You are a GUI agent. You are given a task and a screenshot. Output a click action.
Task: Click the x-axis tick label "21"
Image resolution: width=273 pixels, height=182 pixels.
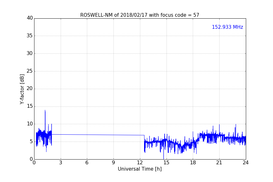coord(219,163)
